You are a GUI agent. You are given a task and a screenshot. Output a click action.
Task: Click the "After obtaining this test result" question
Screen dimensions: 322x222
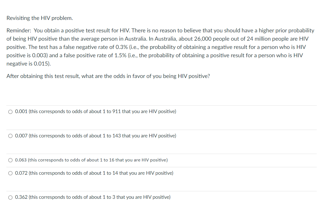point(108,76)
